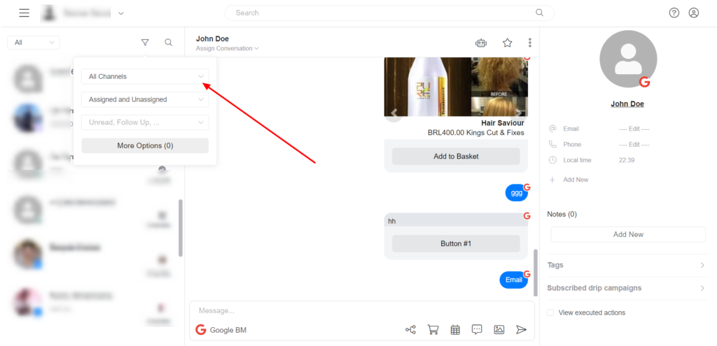Screen dimensions: 717x346
Task: Open the Assigned and Unassigned dropdown
Action: pyautogui.click(x=145, y=99)
